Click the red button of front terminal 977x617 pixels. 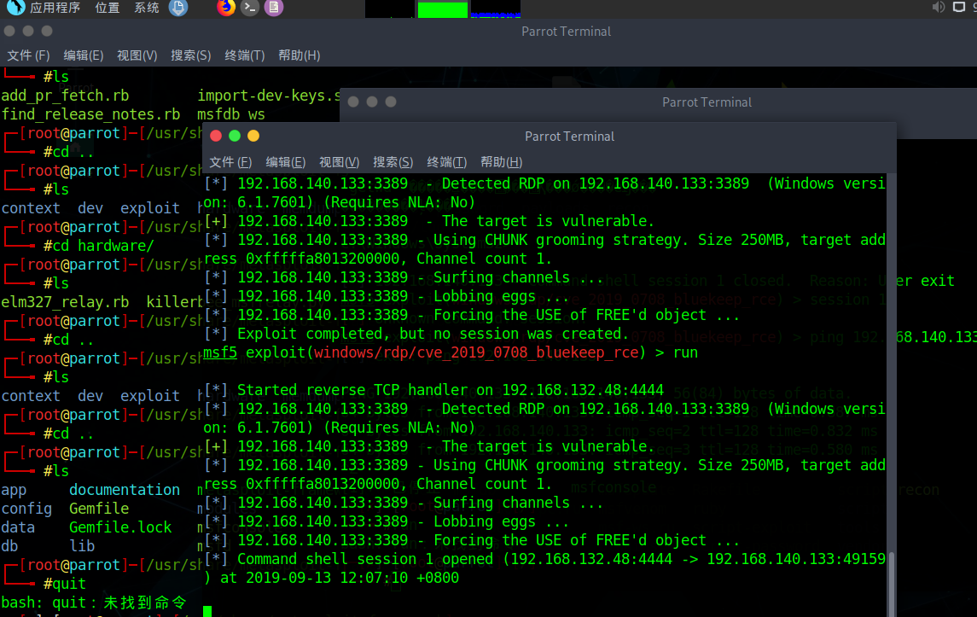point(216,136)
